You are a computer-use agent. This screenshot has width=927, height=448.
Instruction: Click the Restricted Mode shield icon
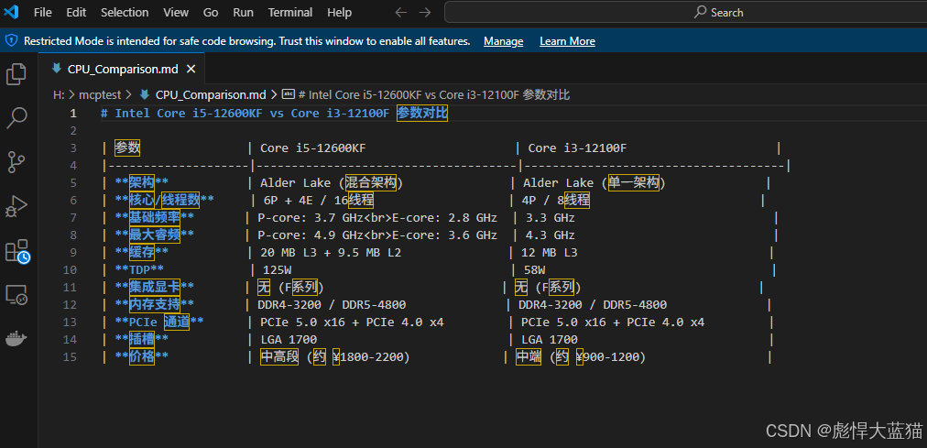pyautogui.click(x=11, y=41)
